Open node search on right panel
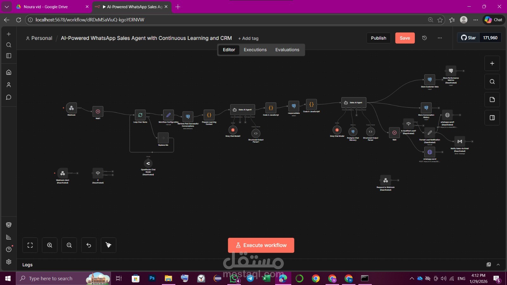Screen dimensions: 507x285 point(492,82)
